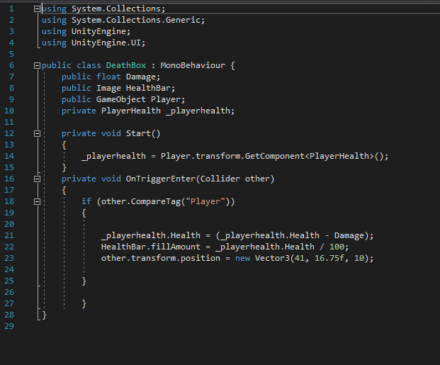Click the 'Start()' method name

[x=143, y=133]
